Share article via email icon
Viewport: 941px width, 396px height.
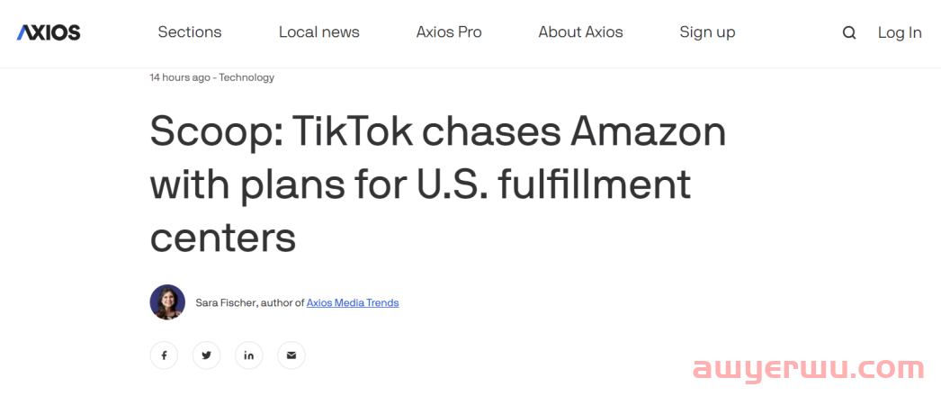coord(291,355)
